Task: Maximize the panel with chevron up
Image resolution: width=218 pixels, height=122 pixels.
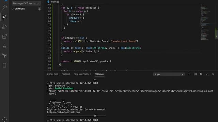Action: tap(207, 74)
